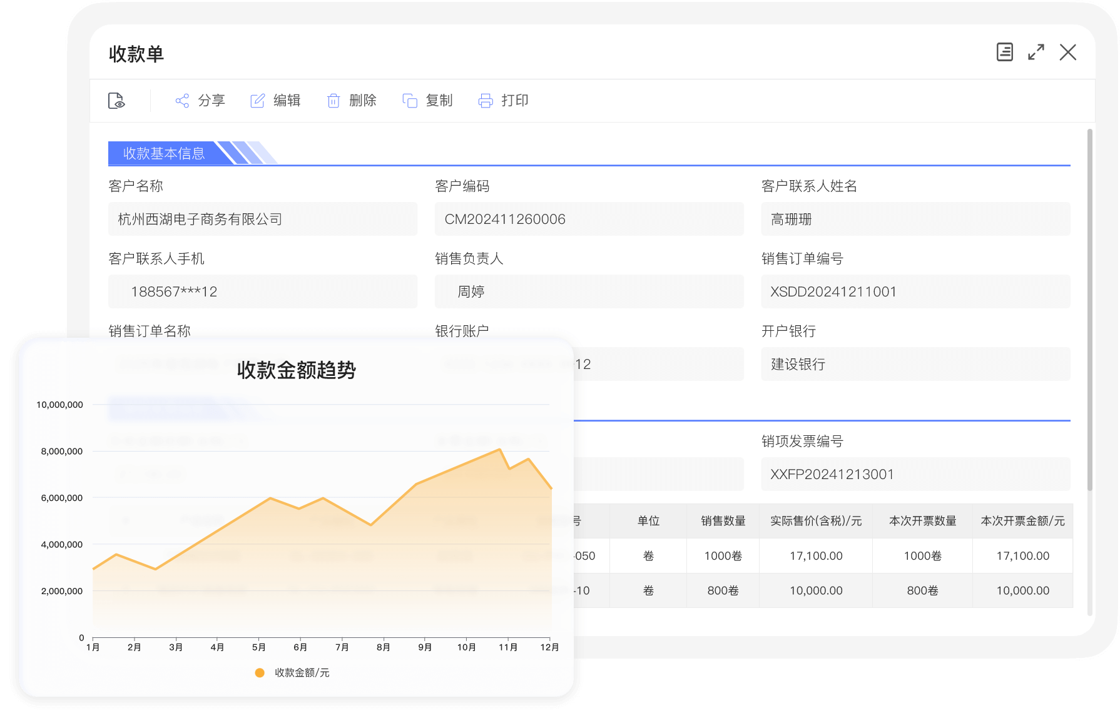Toggle the 收款金额/元 chart legend
Viewport: 1120px width, 718px height.
click(292, 673)
